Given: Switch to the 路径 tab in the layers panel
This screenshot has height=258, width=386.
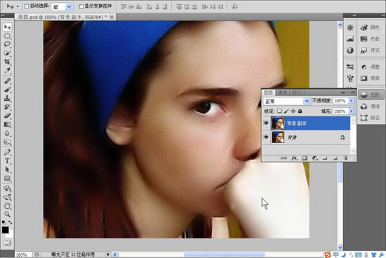Looking at the screenshot, I should click(296, 93).
